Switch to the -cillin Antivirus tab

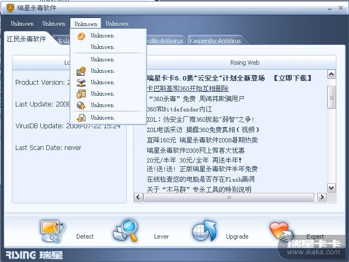coord(165,41)
